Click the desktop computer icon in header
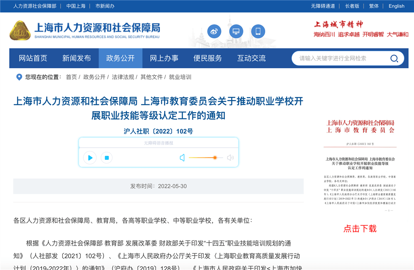Viewport: 414px width, 270px height. 236,31
